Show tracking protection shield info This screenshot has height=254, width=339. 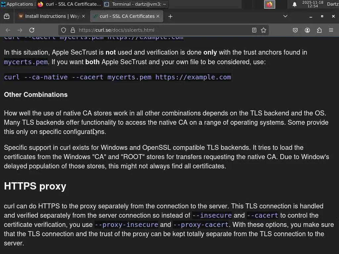point(64,30)
